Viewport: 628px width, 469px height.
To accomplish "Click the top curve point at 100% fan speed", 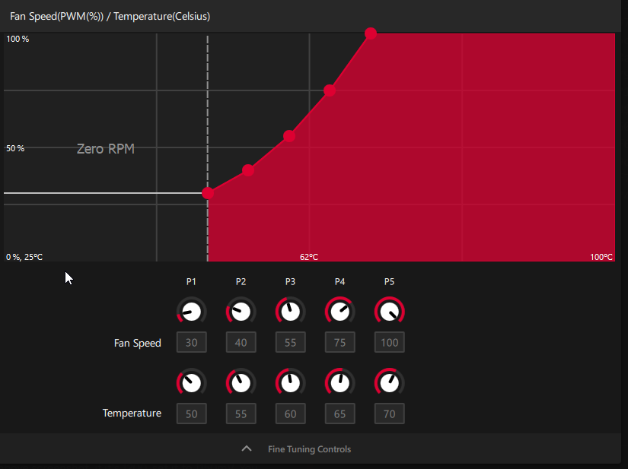I will 371,33.
